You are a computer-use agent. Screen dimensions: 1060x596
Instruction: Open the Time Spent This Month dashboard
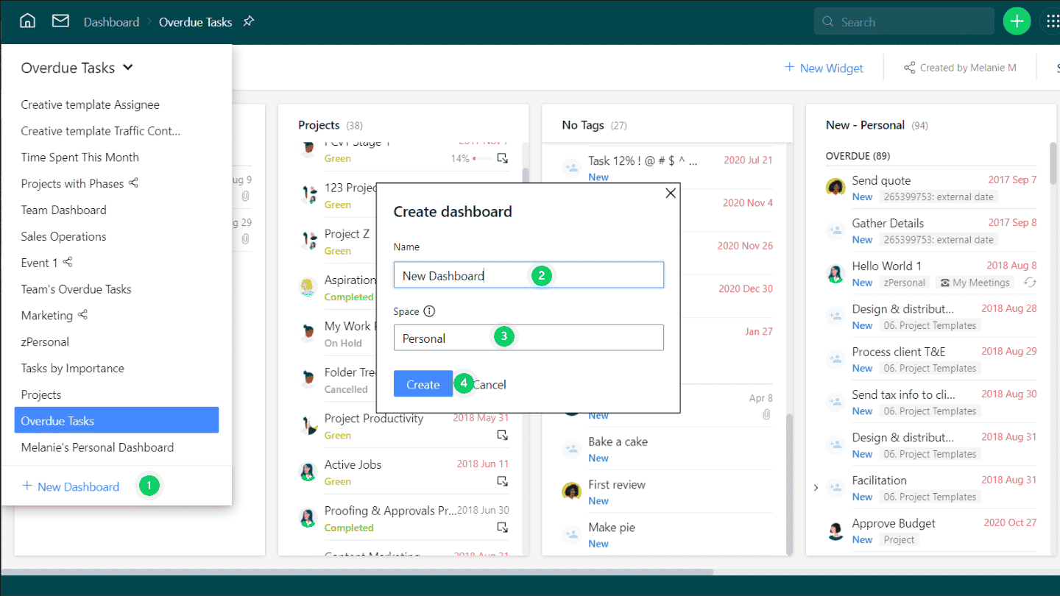(x=79, y=157)
